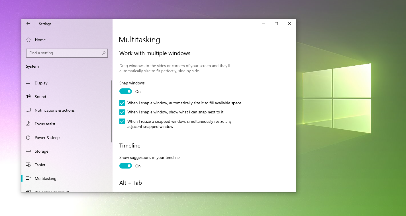This screenshot has width=406, height=216.
Task: Open Storage using its drive icon
Action: pyautogui.click(x=28, y=151)
